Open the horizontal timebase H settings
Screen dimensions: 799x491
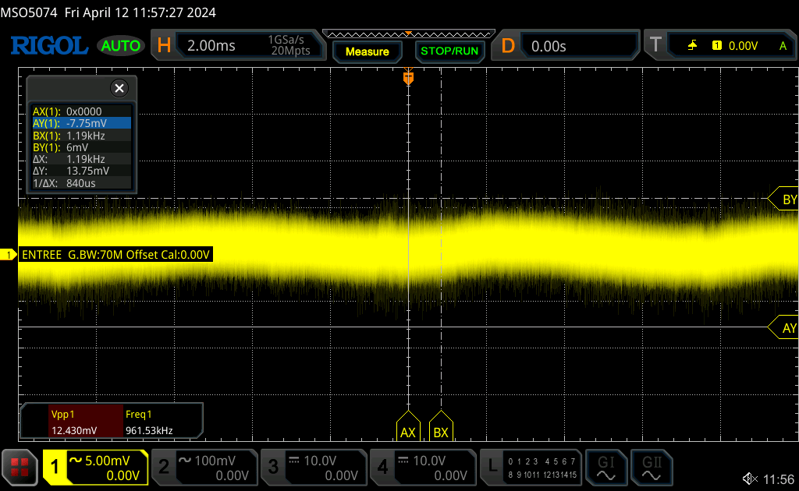click(164, 46)
